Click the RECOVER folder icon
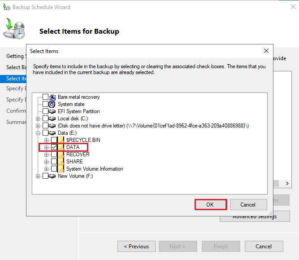Image resolution: width=299 pixels, height=260 pixels. [x=61, y=154]
